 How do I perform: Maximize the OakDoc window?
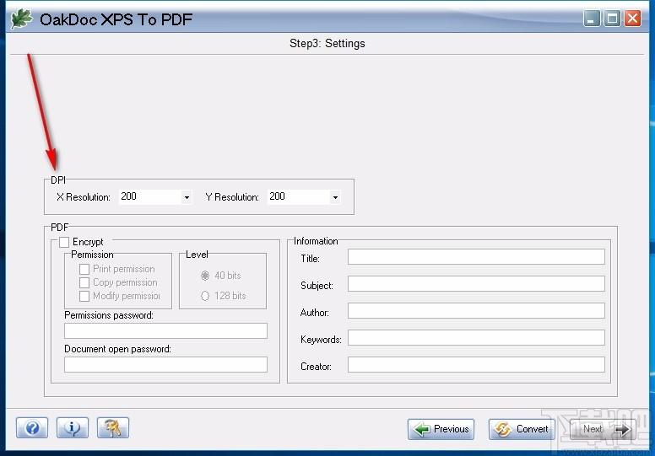[612, 19]
